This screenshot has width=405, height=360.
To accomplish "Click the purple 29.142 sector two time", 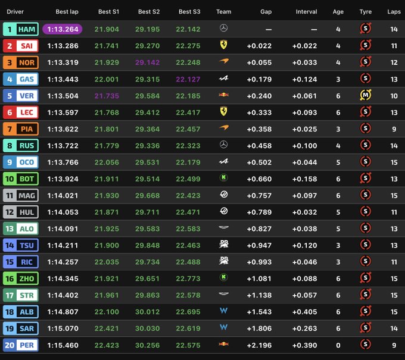I will pyautogui.click(x=148, y=62).
